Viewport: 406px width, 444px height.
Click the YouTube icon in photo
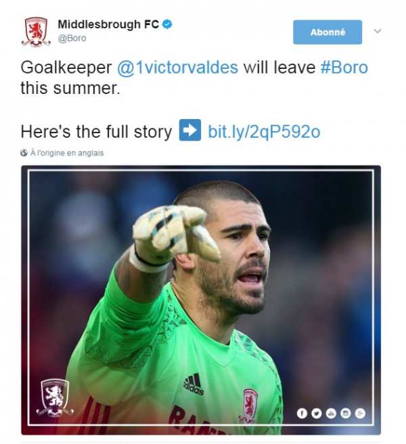(x=331, y=414)
